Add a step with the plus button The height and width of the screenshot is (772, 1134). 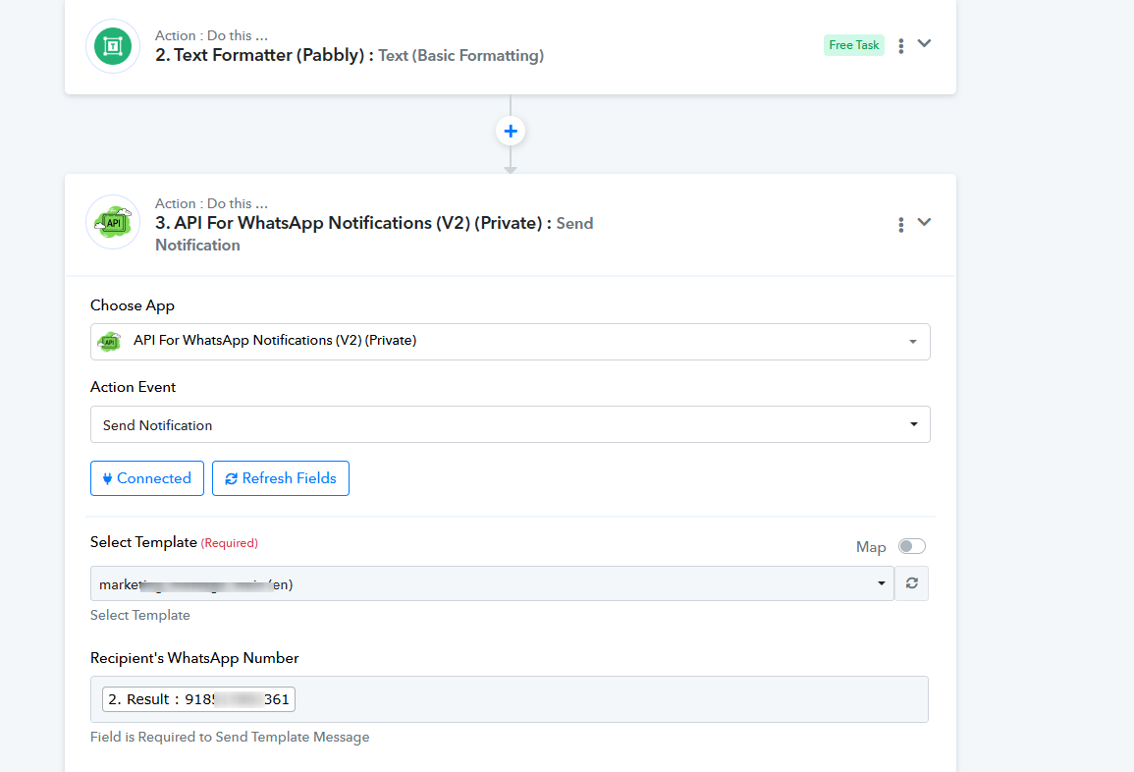click(511, 131)
